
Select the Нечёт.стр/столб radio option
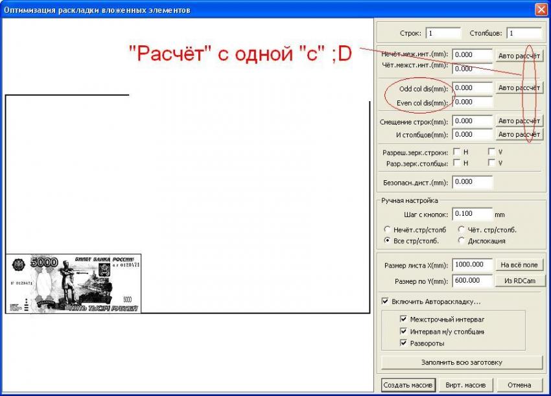(x=388, y=229)
